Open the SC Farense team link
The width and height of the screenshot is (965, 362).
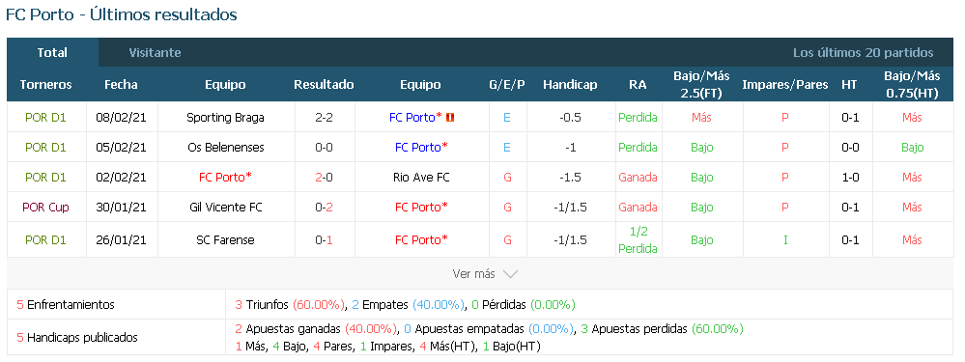pos(225,239)
